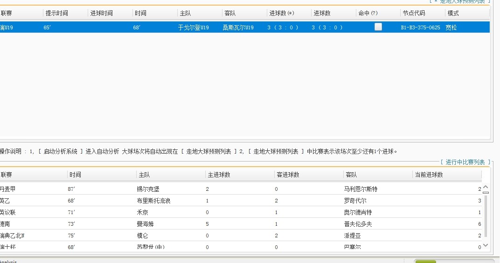Click the scroll down arrow of the match list
The height and width of the screenshot is (263, 500).
pyautogui.click(x=486, y=245)
